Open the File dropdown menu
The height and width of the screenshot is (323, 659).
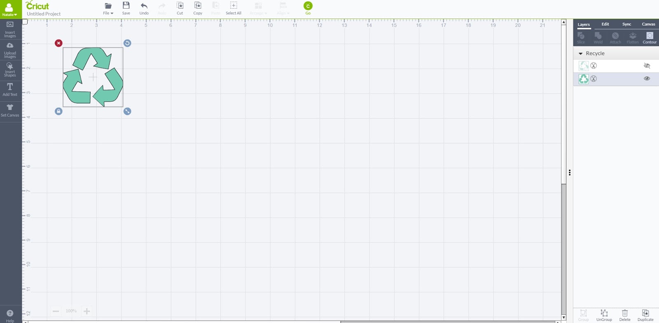(x=108, y=8)
